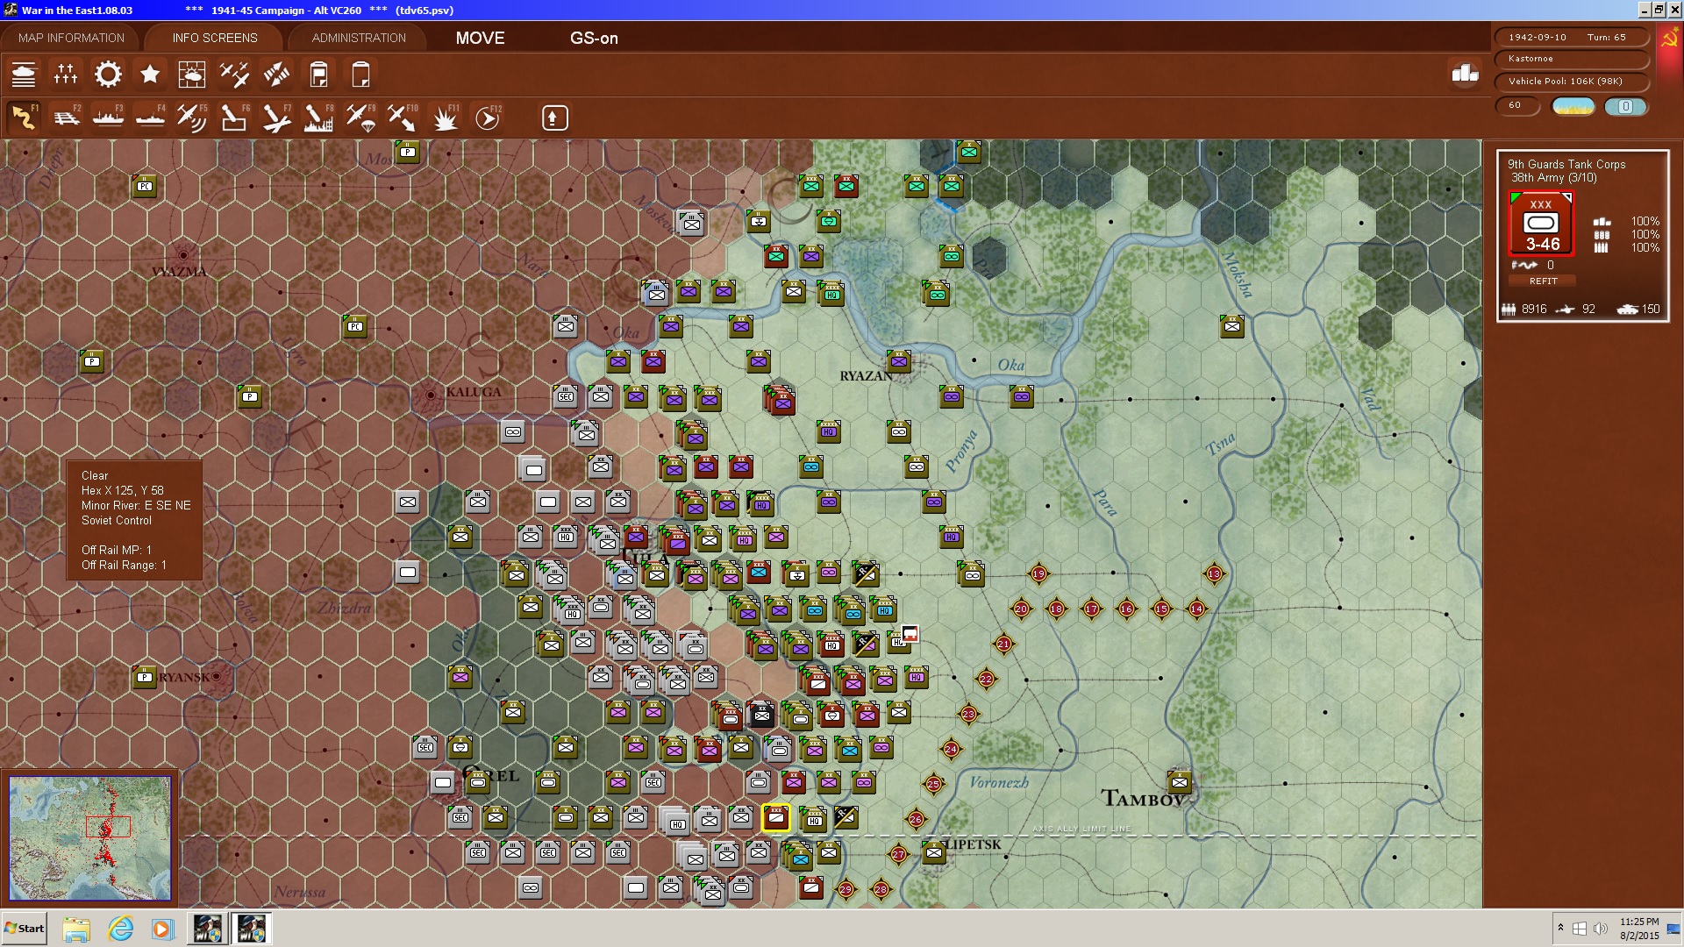Image resolution: width=1684 pixels, height=947 pixels.
Task: Click numbered marker 19 on the map
Action: (1038, 573)
